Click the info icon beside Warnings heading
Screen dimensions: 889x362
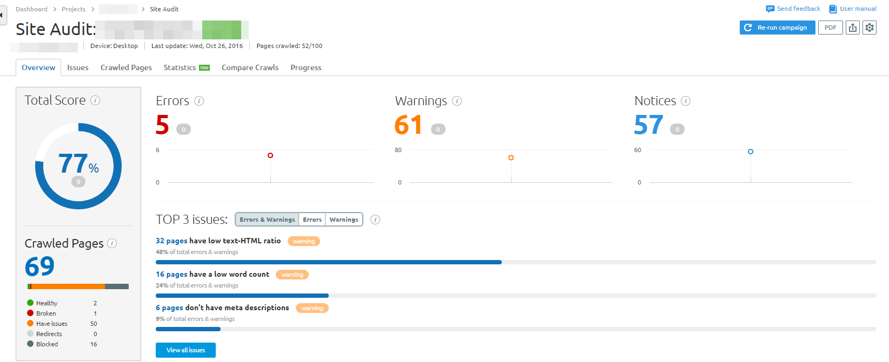pyautogui.click(x=457, y=101)
